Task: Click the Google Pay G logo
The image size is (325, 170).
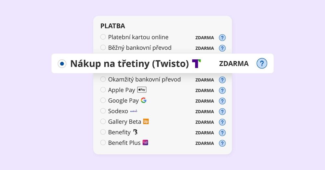Action: click(144, 100)
